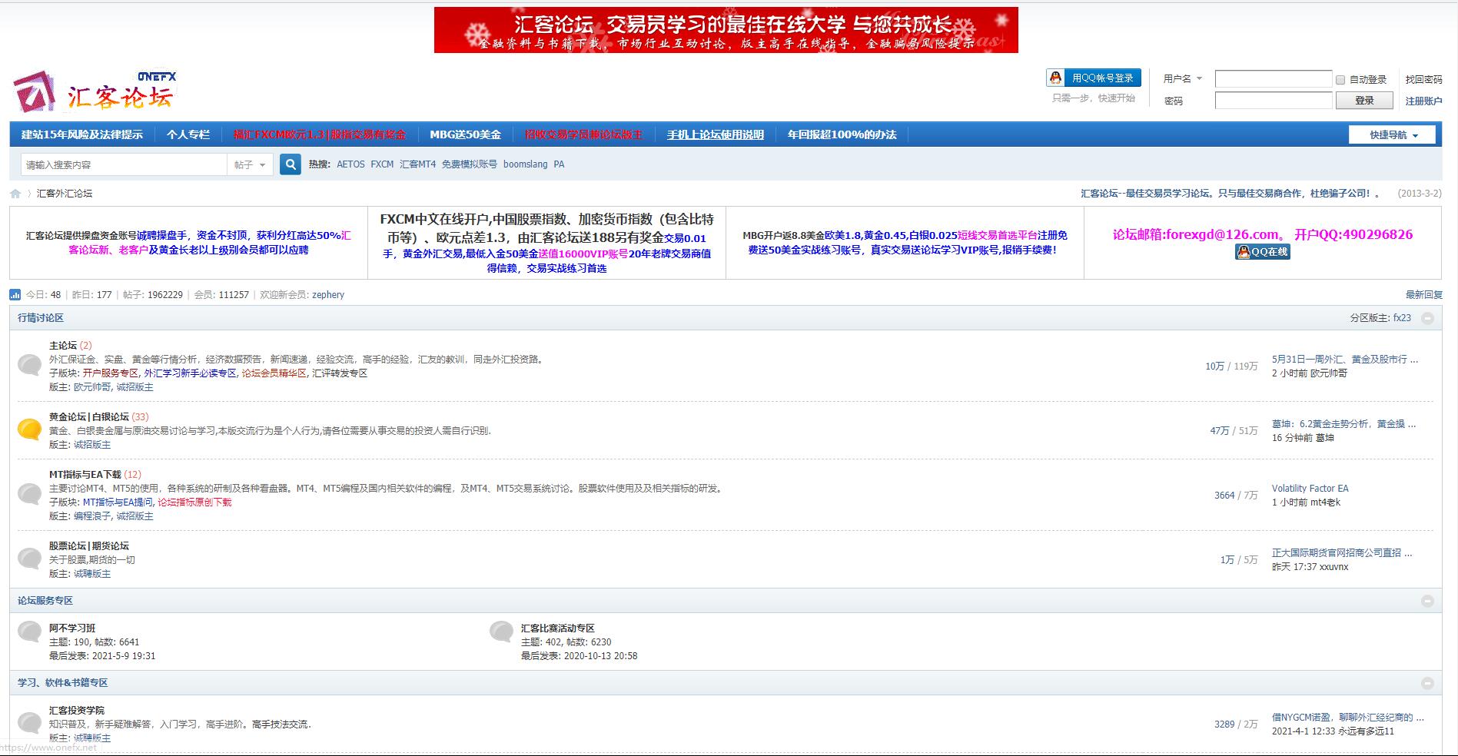Click the blue search magnifier button
This screenshot has height=756, width=1458.
click(x=290, y=164)
